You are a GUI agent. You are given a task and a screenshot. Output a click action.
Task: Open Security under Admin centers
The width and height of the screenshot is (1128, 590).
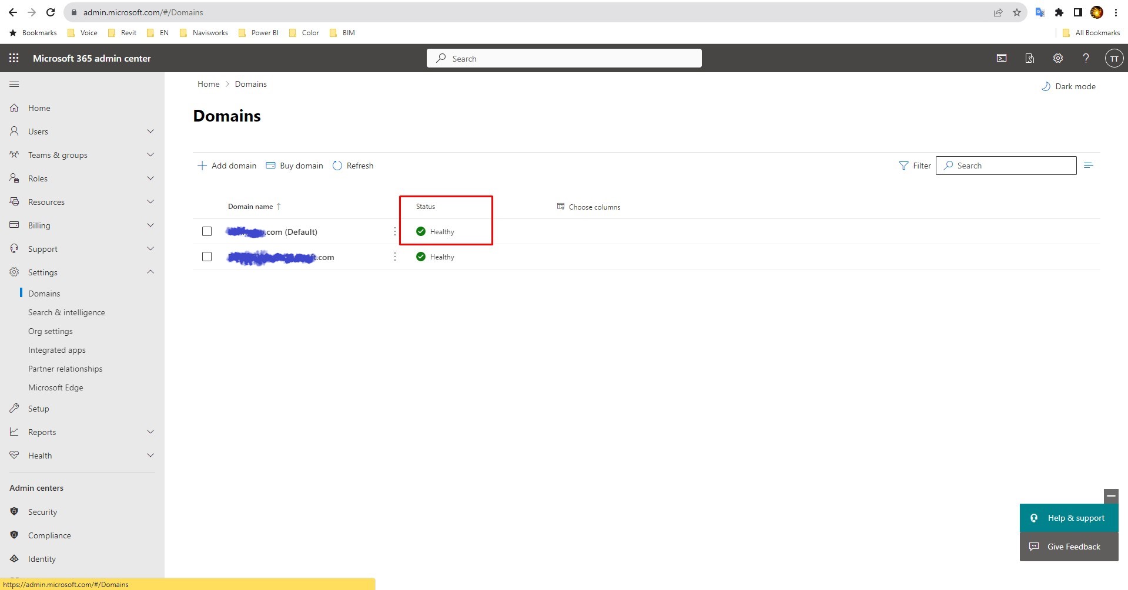point(42,511)
